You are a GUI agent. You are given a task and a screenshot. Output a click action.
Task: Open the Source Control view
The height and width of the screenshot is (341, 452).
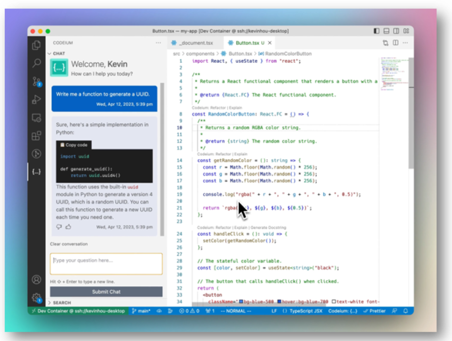pos(36,81)
